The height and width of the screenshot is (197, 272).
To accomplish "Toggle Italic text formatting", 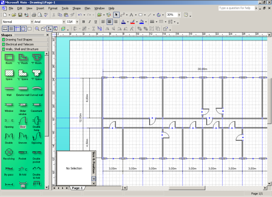I will [x=90, y=22].
